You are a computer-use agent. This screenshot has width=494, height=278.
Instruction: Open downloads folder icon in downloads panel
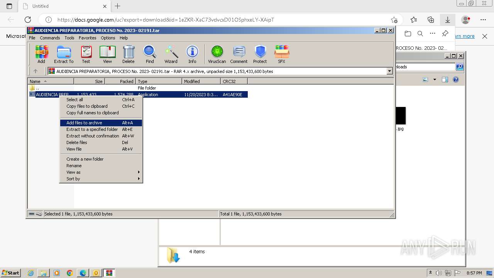click(408, 34)
